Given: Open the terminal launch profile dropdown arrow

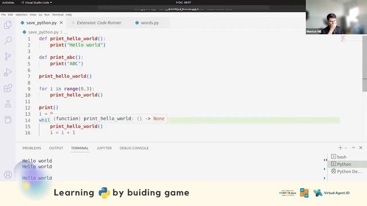Looking at the screenshot, I should click(346, 148).
